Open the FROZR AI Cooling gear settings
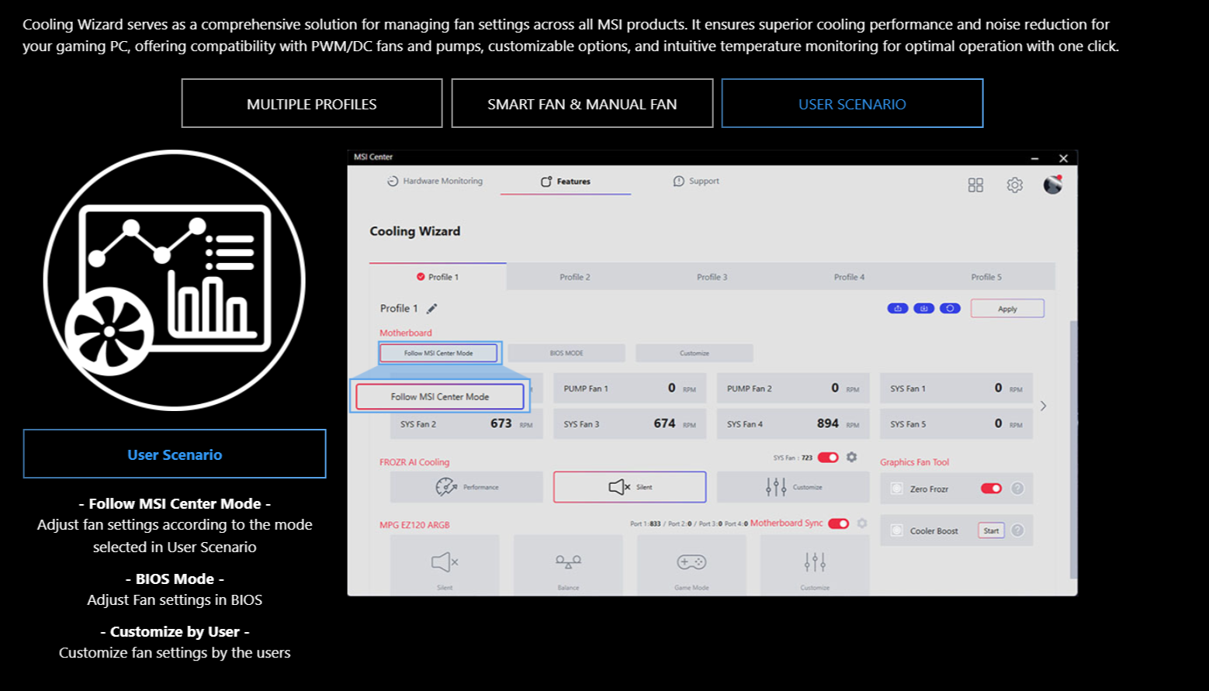 pos(851,458)
